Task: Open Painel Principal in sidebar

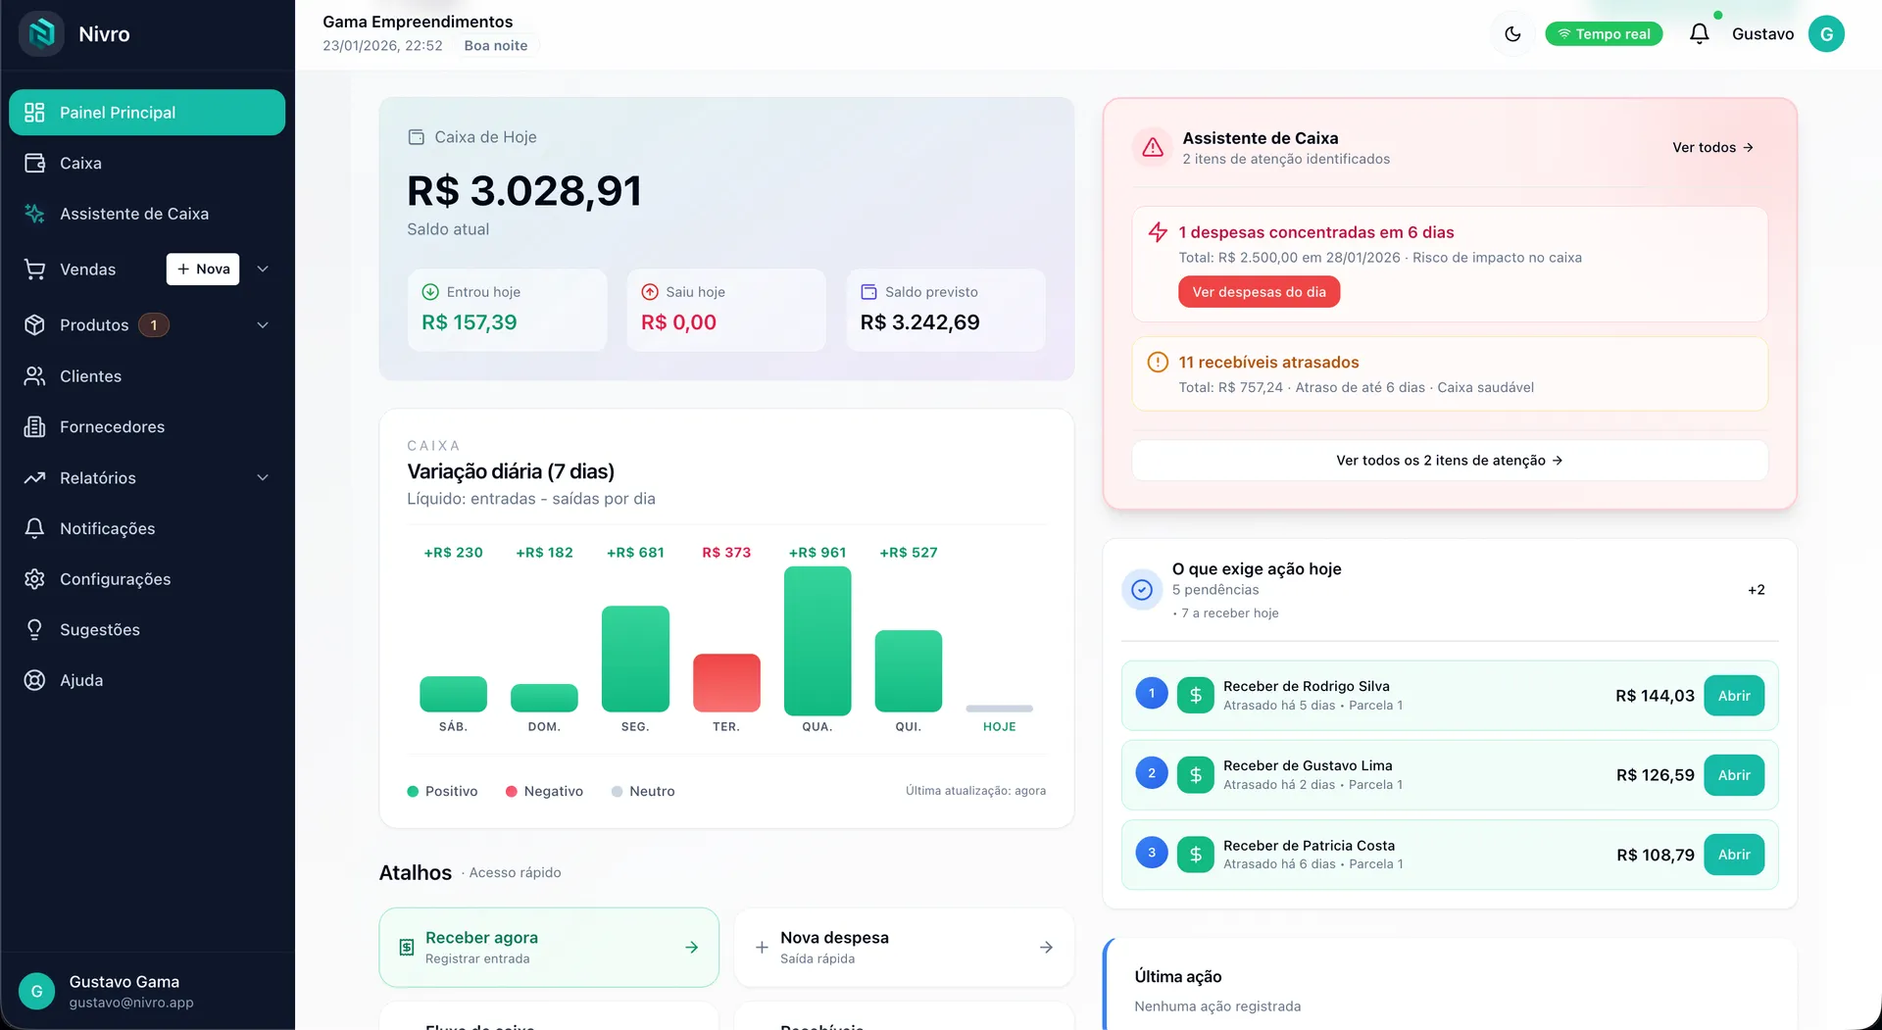Action: click(x=147, y=113)
